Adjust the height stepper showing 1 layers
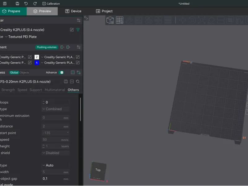 tap(43, 146)
